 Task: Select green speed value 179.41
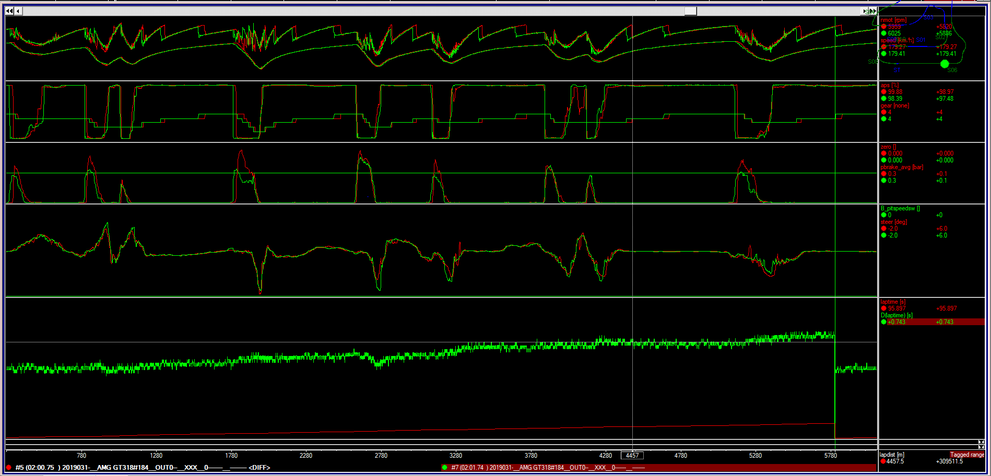coord(896,54)
